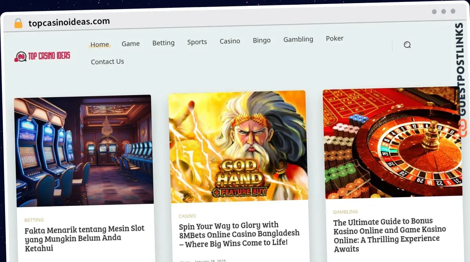Click the GAMBLING category label
Screen dimensions: 470x262
pos(345,212)
